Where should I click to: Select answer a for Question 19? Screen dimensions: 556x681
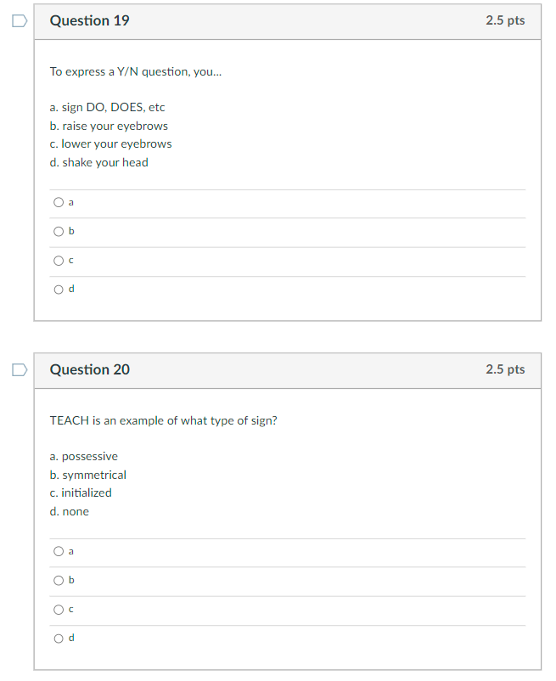(x=59, y=203)
